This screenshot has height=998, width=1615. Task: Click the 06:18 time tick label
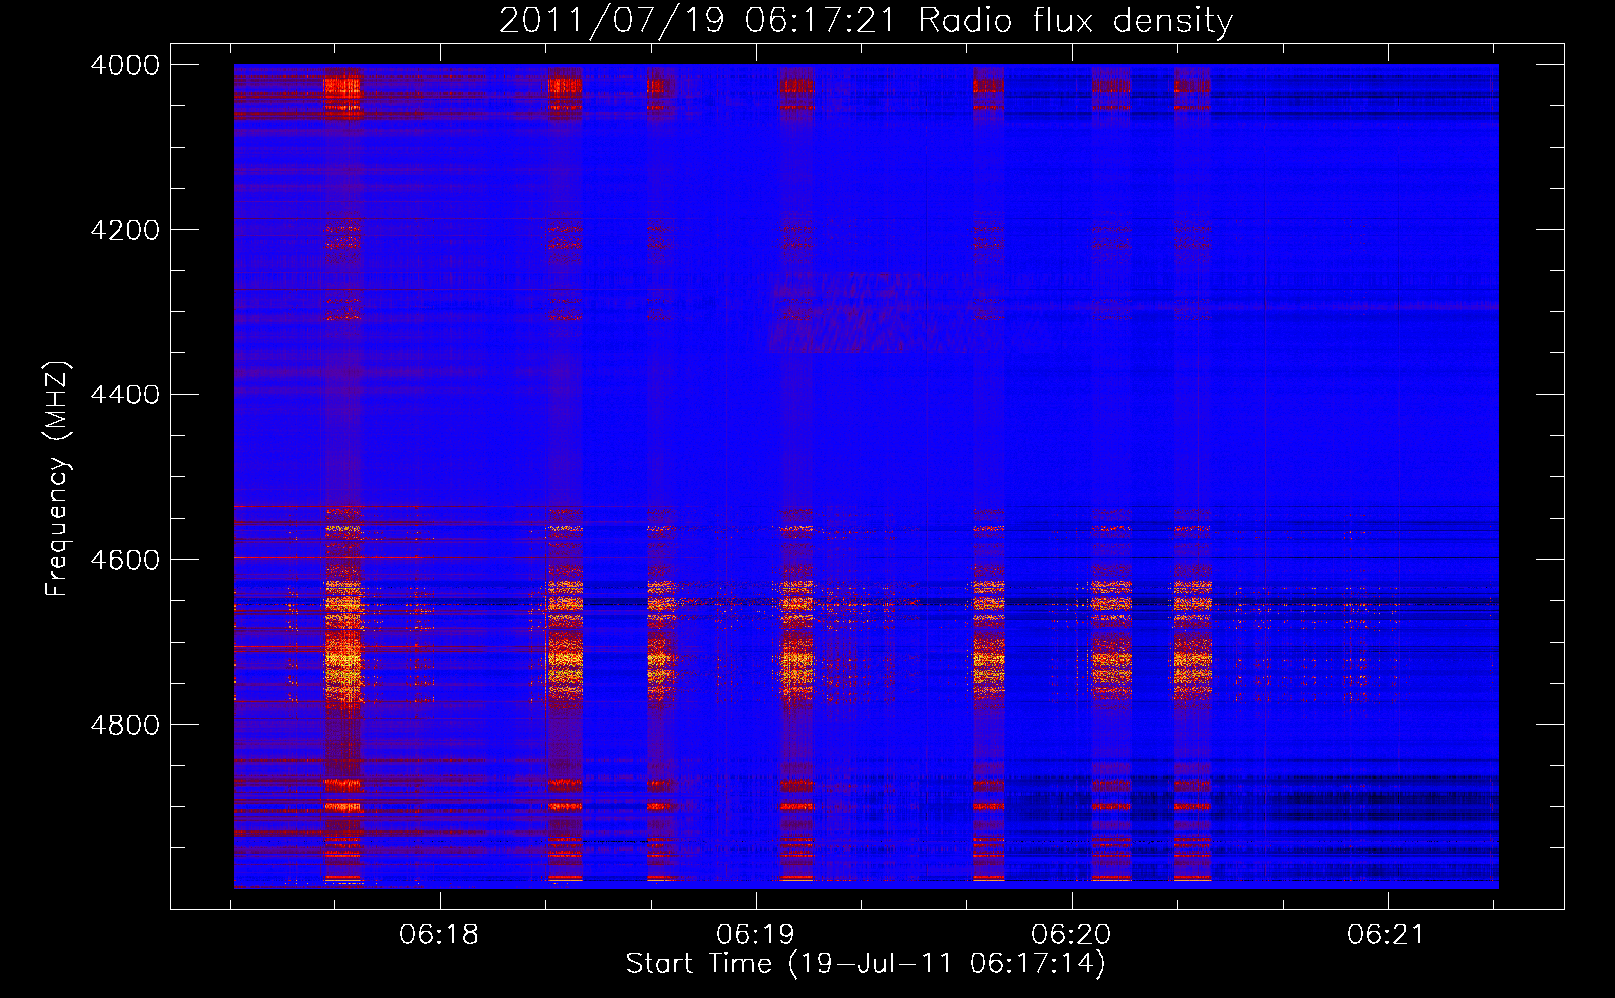click(439, 935)
